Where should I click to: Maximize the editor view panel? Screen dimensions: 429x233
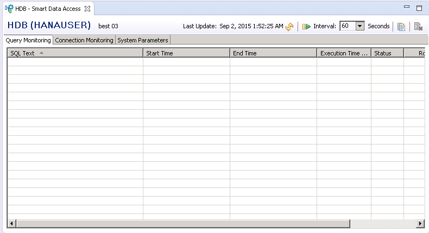coord(419,8)
